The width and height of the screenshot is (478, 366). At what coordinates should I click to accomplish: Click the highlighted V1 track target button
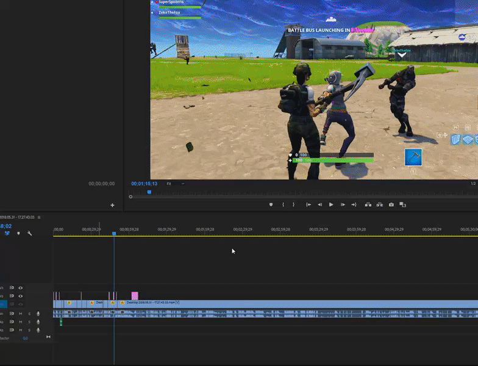(4, 304)
